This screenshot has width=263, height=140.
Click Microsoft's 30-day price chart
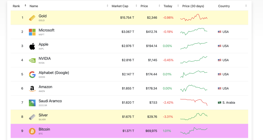point(194,32)
